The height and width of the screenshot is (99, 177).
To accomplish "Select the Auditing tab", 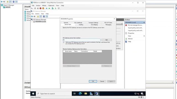I will pyautogui.click(x=81, y=25).
